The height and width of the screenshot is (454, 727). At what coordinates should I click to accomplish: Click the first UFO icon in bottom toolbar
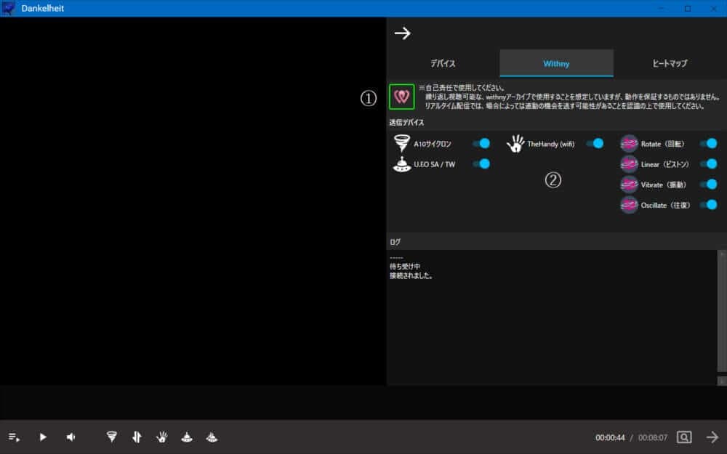[x=186, y=437]
